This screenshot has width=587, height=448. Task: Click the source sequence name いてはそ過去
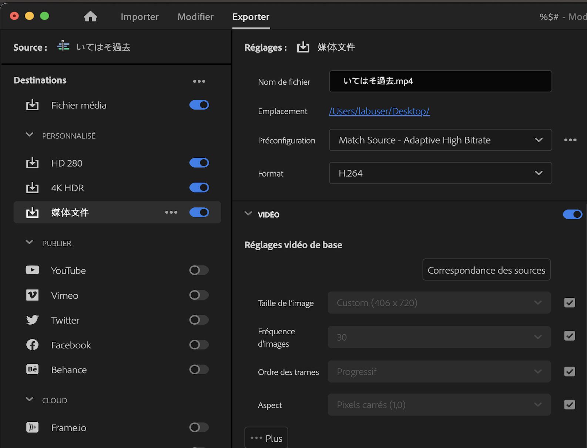click(x=103, y=47)
